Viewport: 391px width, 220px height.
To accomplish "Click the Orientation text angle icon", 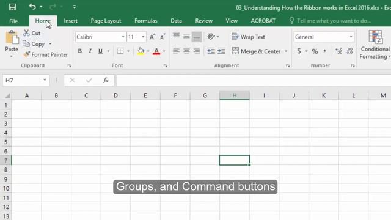I will pyautogui.click(x=211, y=37).
